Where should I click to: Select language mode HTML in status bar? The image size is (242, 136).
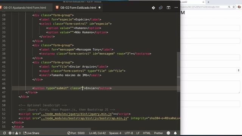point(147,133)
